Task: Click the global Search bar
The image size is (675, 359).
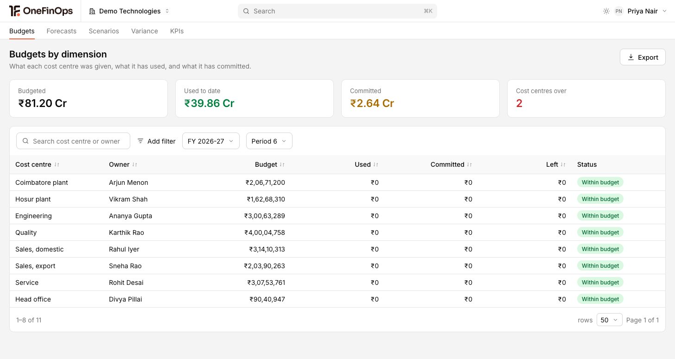Action: coord(337,11)
